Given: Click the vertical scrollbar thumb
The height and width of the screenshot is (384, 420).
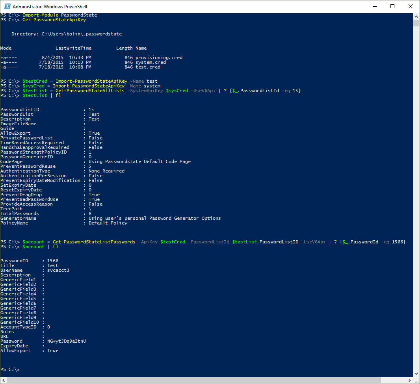Looking at the screenshot, I should (x=416, y=23).
